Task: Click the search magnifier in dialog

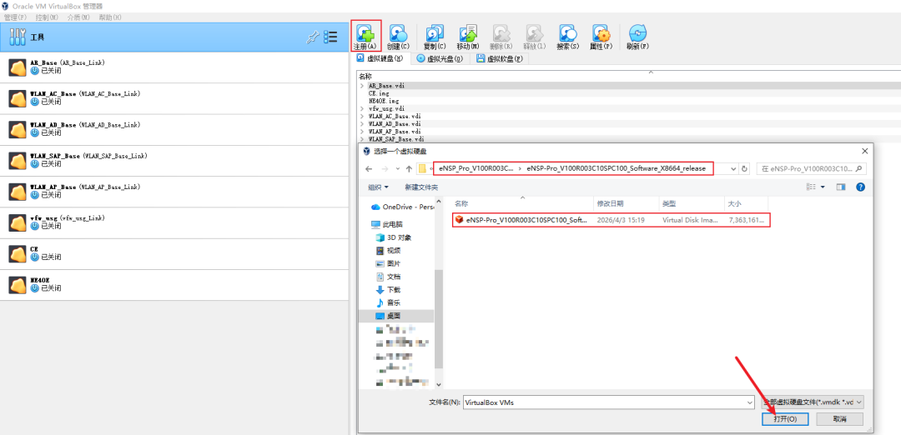Action: click(859, 168)
